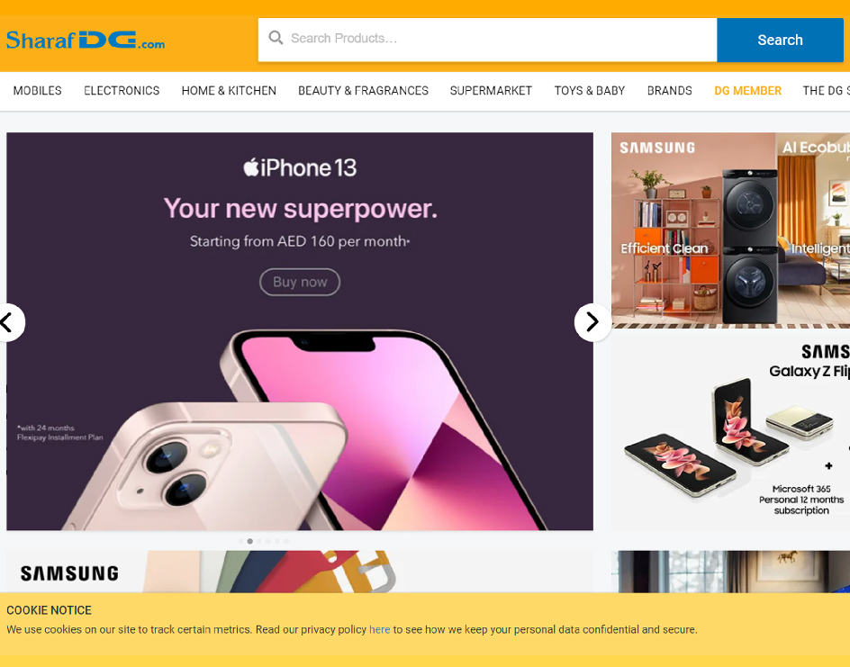Visit the DG Member link
The width and height of the screenshot is (850, 667).
coord(747,91)
